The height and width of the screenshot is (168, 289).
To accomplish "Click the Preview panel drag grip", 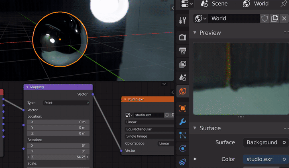I will point(286,33).
